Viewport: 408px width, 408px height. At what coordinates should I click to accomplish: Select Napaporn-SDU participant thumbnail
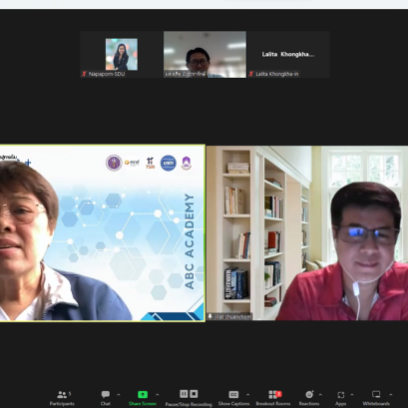pyautogui.click(x=122, y=55)
